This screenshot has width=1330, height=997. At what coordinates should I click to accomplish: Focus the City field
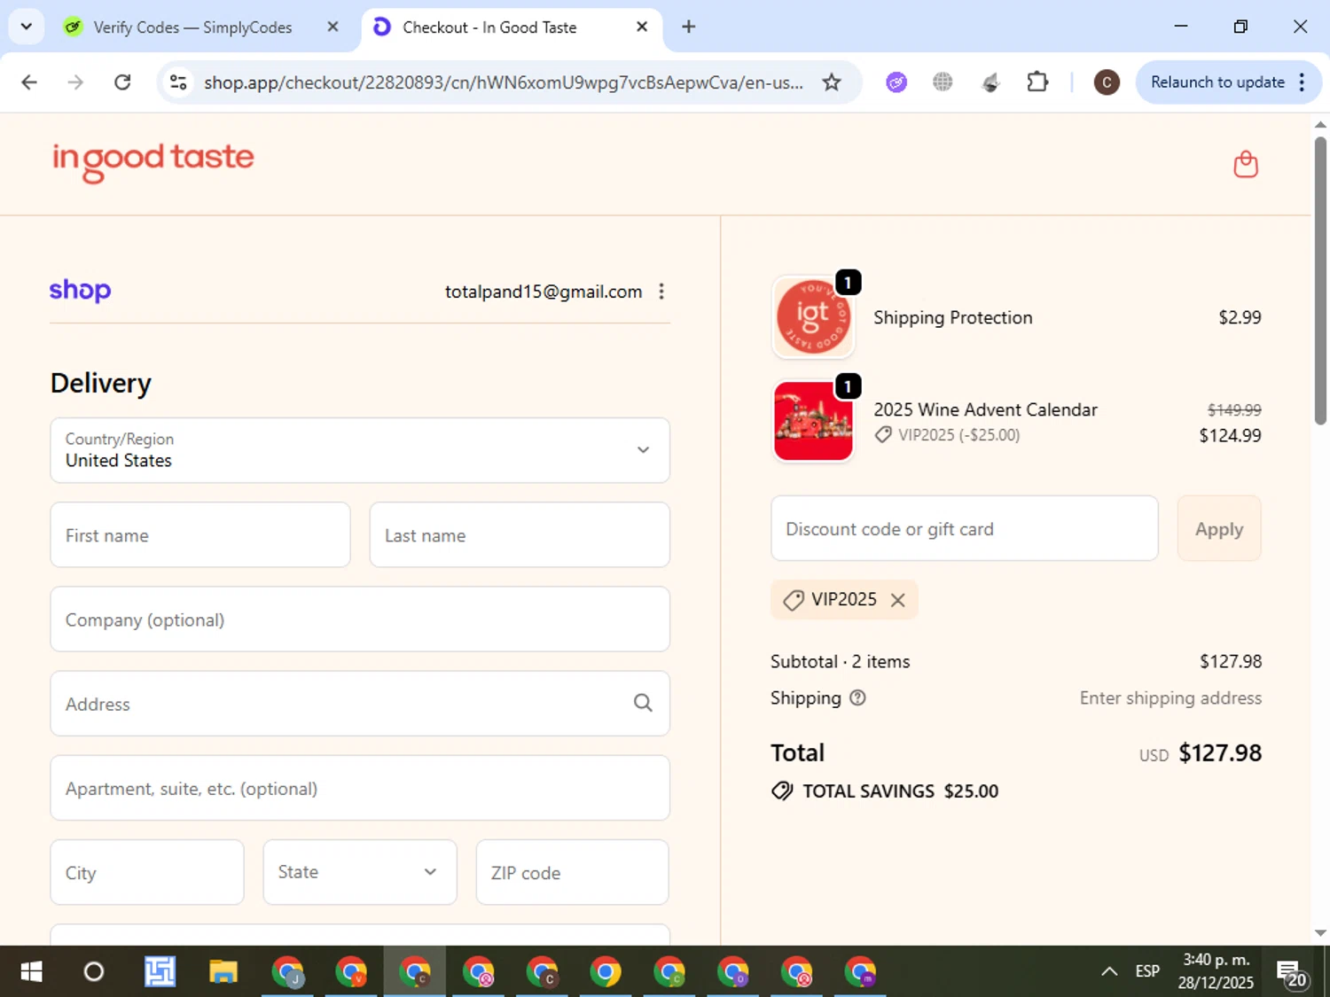coord(147,872)
